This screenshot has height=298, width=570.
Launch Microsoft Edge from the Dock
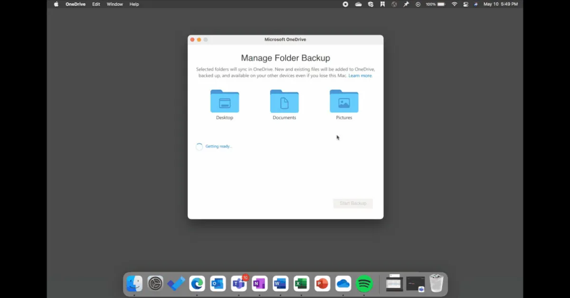(x=197, y=284)
